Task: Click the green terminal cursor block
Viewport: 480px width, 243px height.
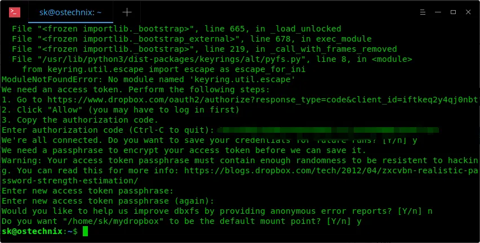Action: [x=86, y=232]
